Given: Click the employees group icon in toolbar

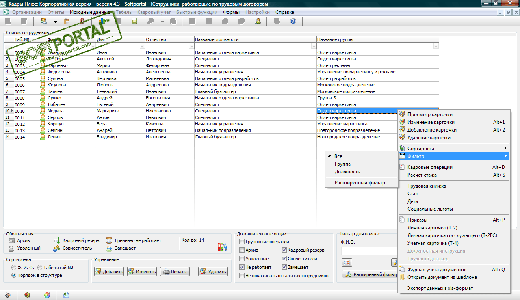Looking at the screenshot, I should click(43, 22).
